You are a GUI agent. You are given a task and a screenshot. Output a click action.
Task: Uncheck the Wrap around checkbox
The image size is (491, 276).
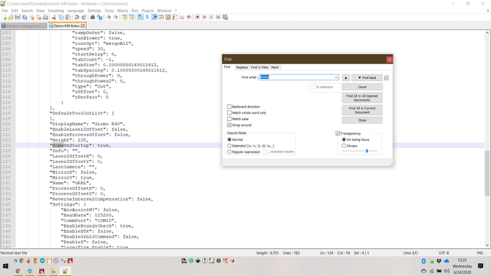(x=229, y=125)
